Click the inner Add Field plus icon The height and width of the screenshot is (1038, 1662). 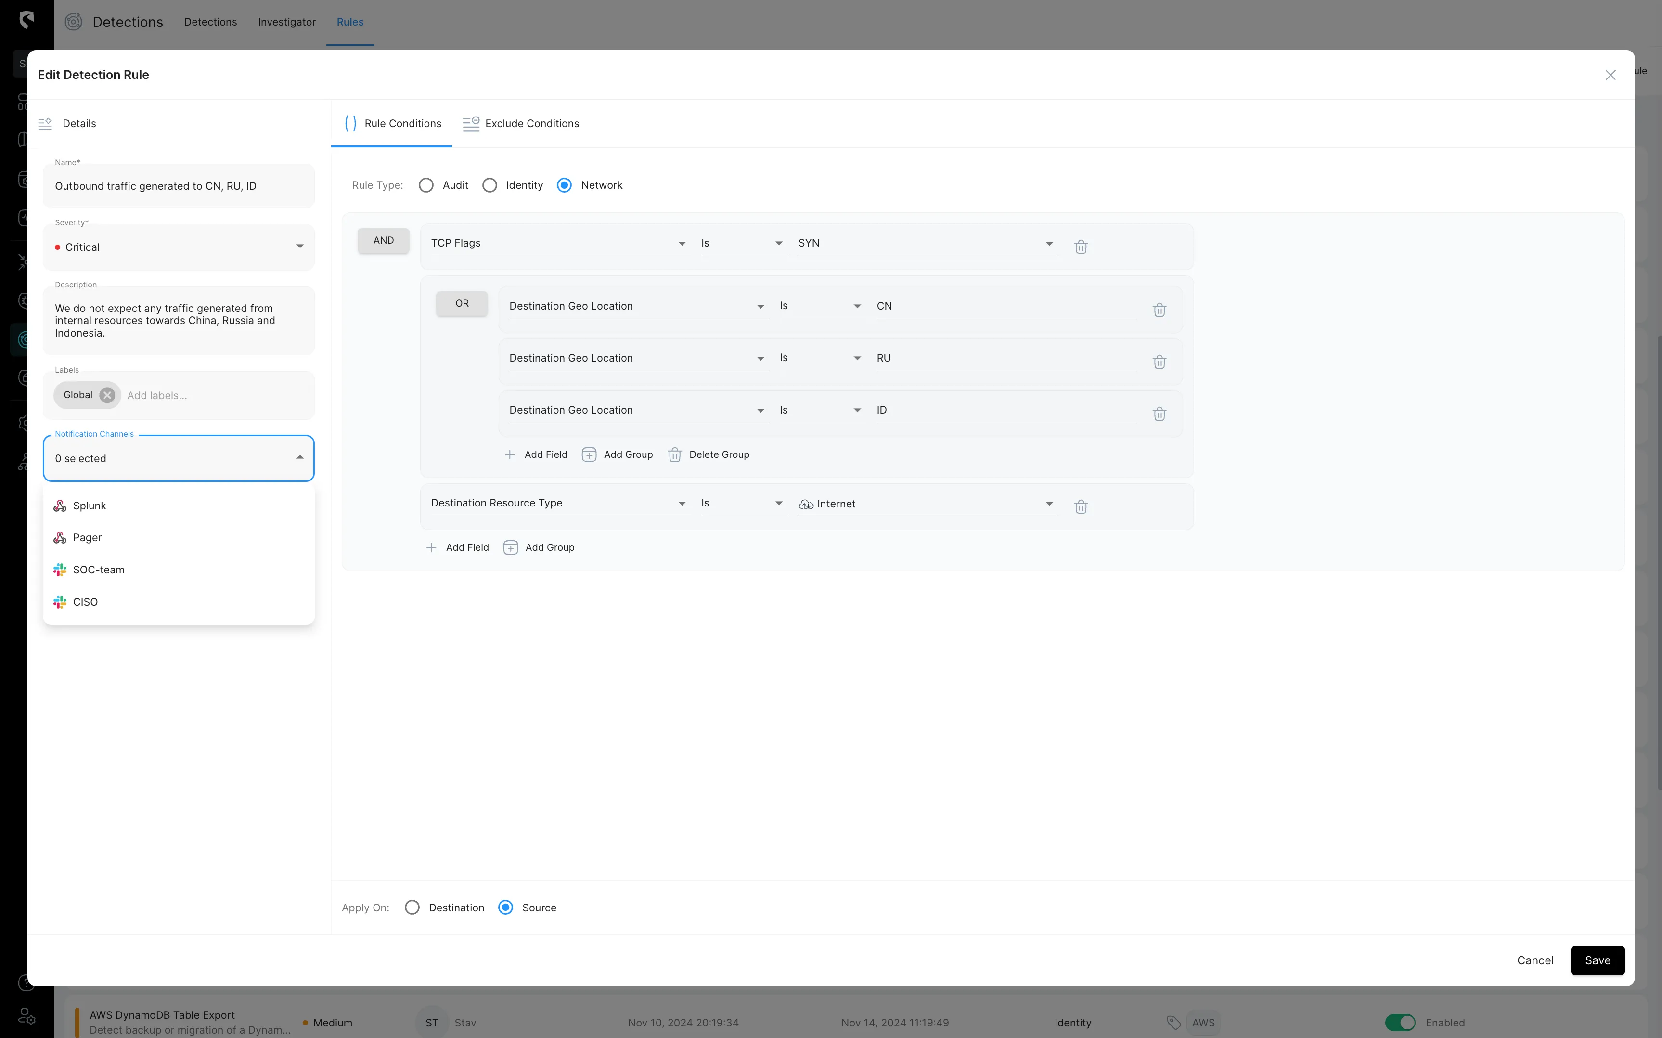pyautogui.click(x=510, y=454)
